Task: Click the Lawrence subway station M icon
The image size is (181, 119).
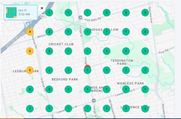Action: tap(94, 100)
